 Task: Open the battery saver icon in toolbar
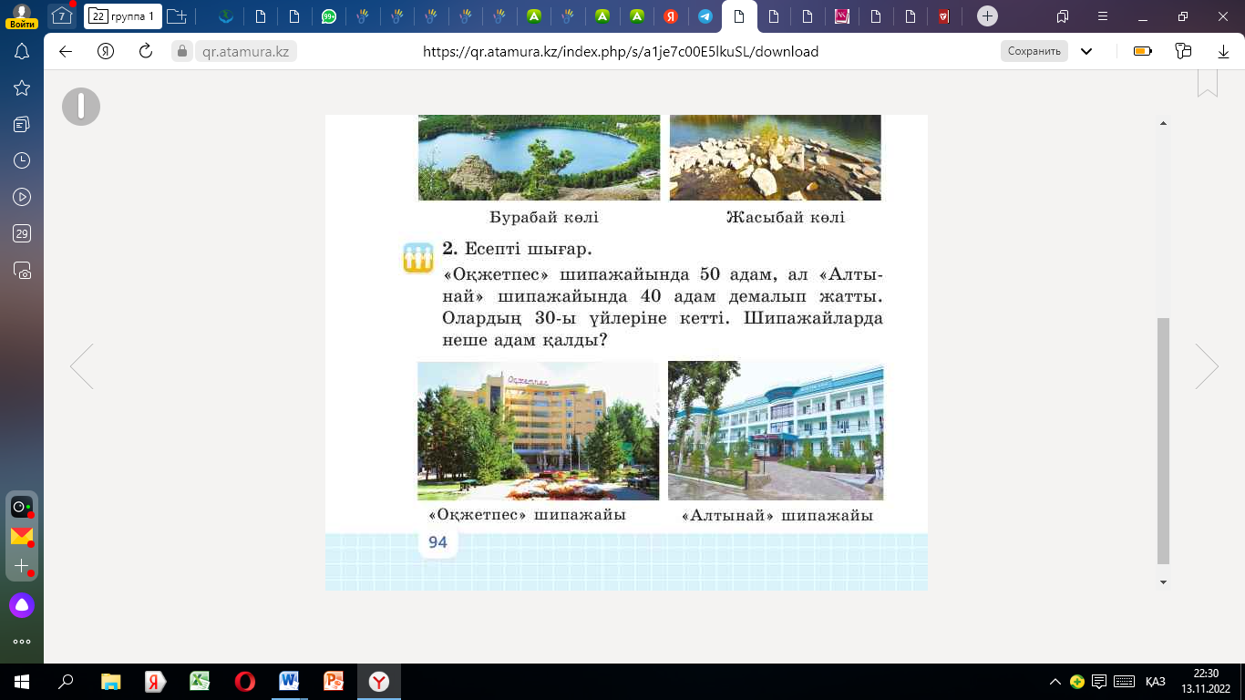(1143, 52)
